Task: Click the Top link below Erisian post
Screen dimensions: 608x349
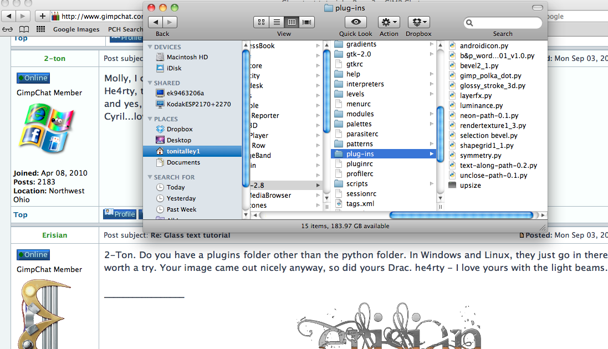Action: (x=21, y=214)
